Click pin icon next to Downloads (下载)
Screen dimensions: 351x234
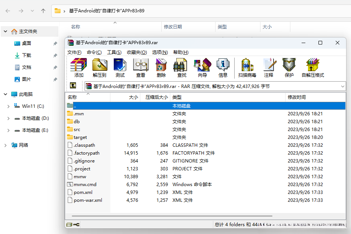tap(55, 55)
